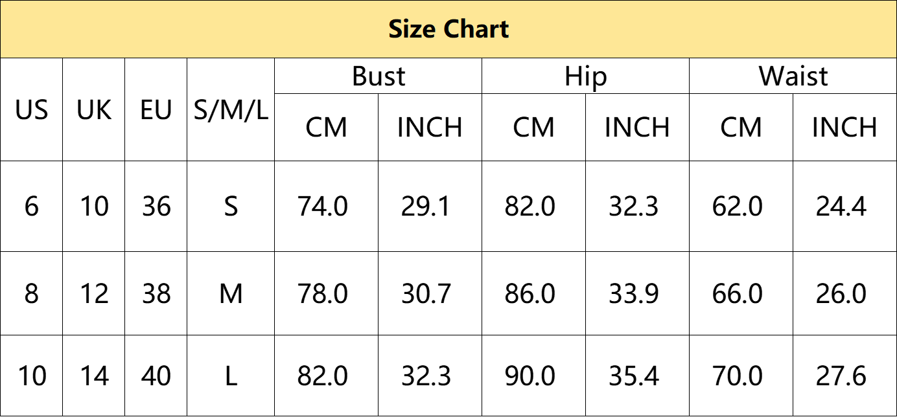Select the Hip group header
897x417 pixels.
point(586,76)
